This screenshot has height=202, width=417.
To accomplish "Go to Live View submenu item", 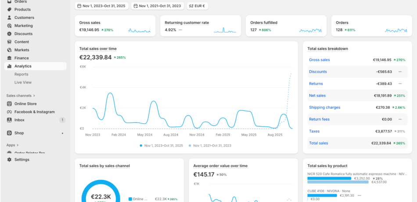I will (23, 82).
